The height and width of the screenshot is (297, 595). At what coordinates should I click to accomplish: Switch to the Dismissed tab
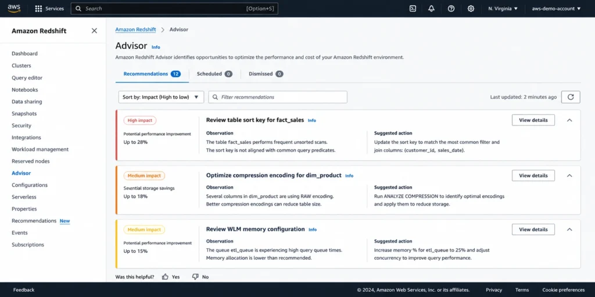266,74
